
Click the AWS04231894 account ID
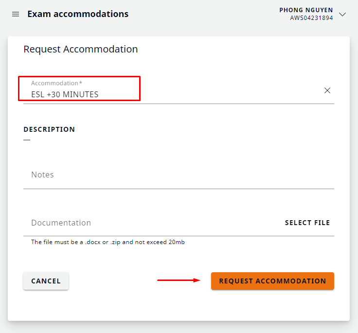click(311, 18)
